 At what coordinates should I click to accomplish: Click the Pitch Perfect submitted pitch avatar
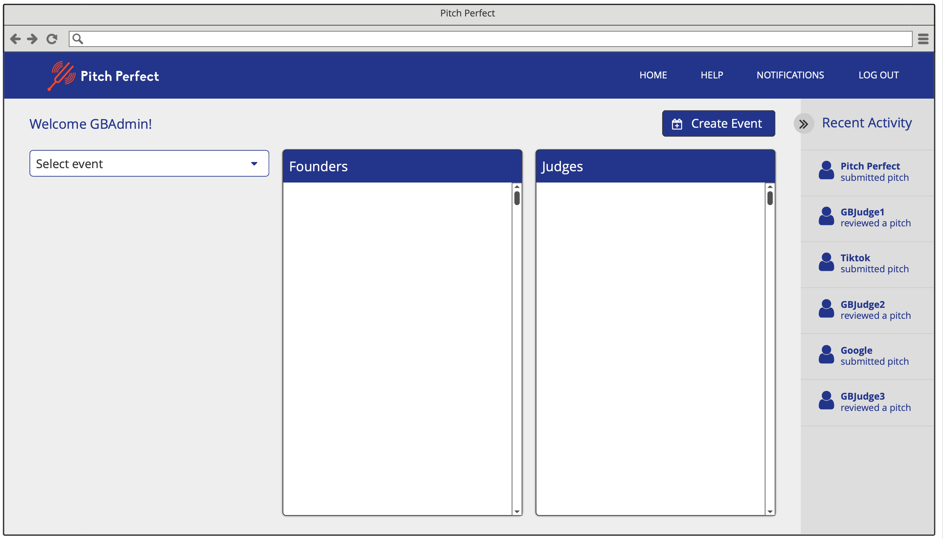click(x=826, y=171)
